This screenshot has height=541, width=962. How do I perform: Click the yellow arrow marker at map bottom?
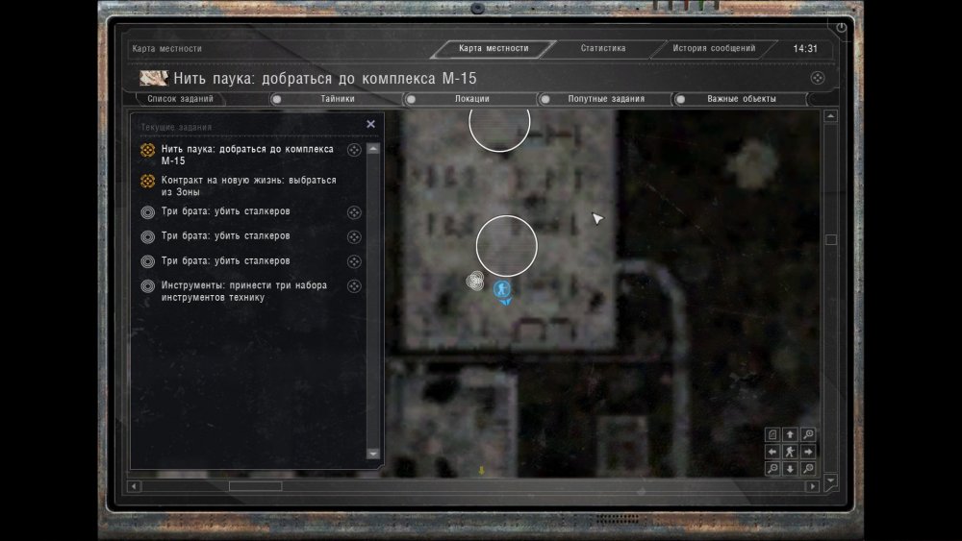tap(482, 470)
